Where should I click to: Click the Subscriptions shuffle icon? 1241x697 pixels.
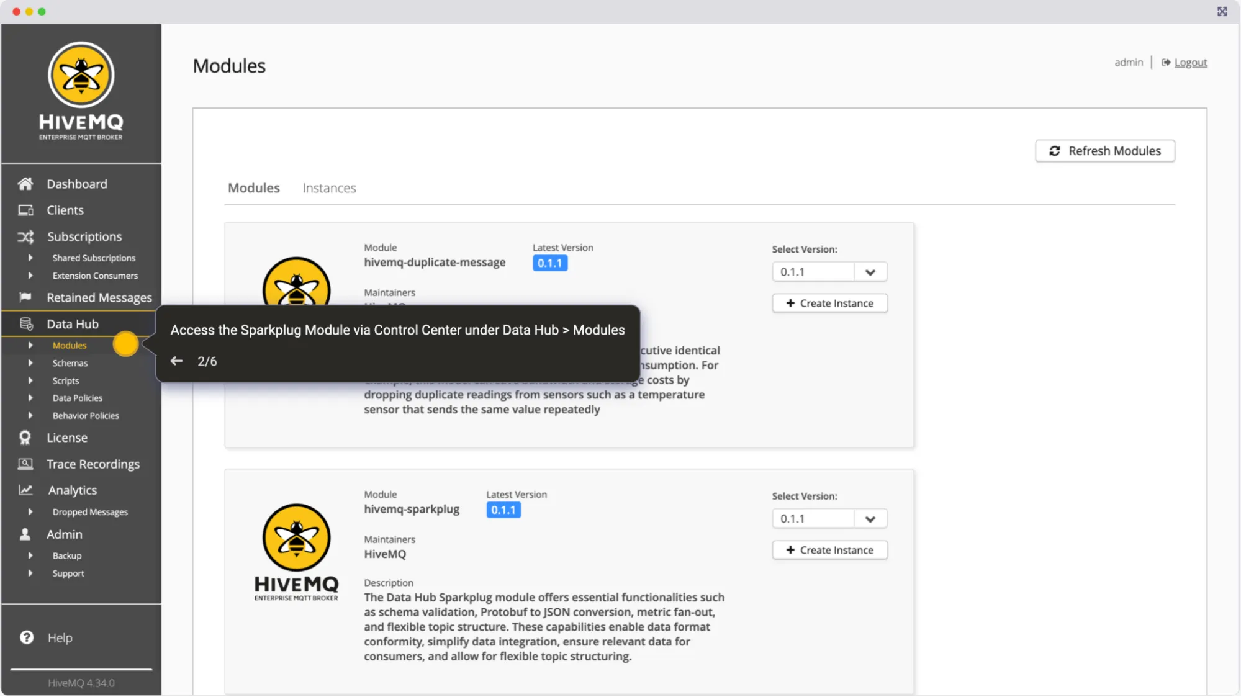point(25,236)
